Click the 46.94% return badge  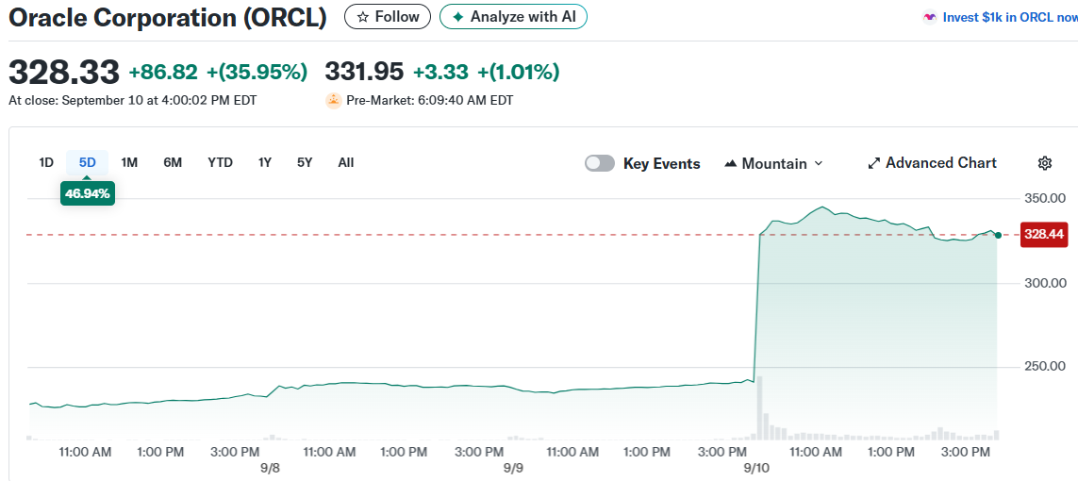click(x=88, y=193)
